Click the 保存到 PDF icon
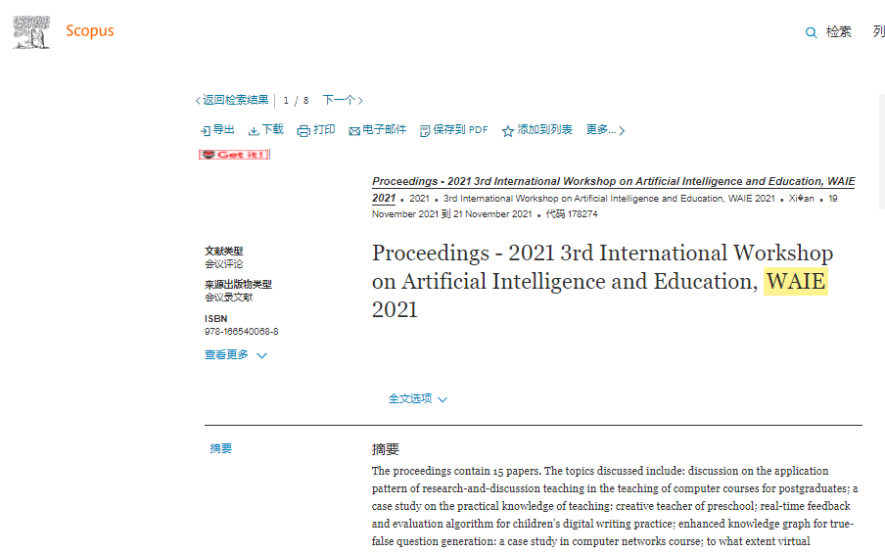The width and height of the screenshot is (885, 553). pos(425,131)
